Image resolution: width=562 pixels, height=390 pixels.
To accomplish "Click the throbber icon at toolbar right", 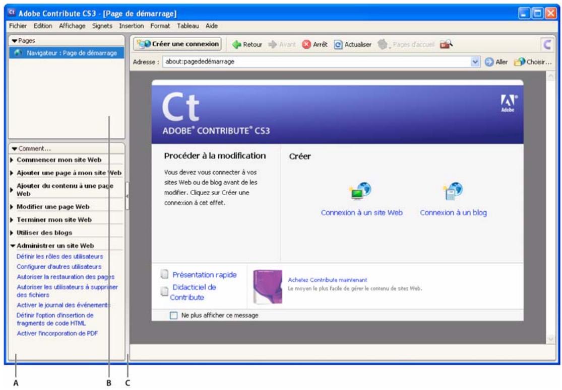I will 547,44.
